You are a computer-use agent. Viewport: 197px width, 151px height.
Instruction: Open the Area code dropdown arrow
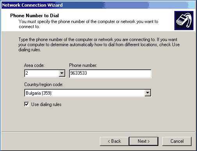coord(62,73)
